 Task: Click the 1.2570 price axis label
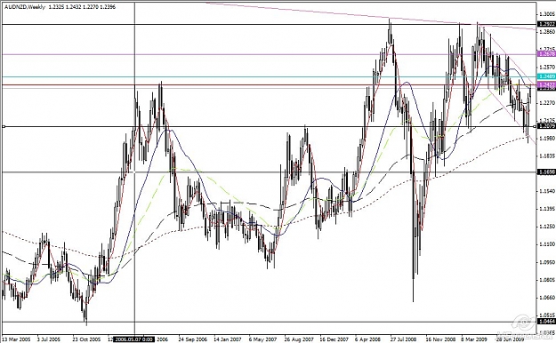point(547,67)
